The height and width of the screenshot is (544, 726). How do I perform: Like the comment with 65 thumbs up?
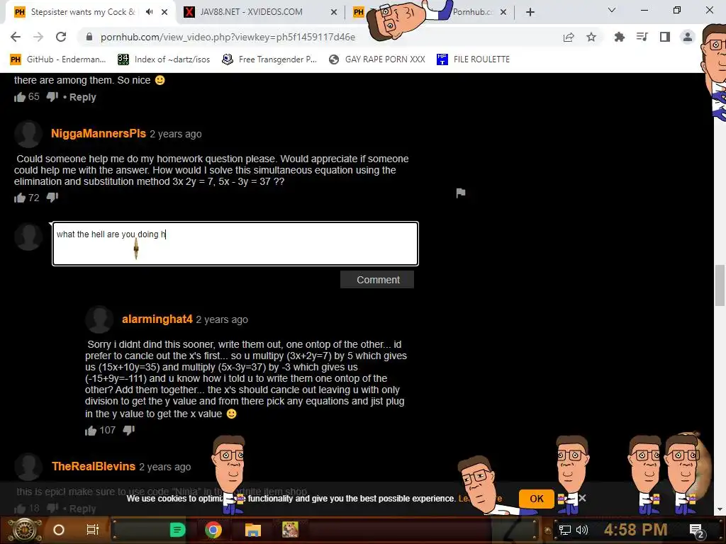19,96
